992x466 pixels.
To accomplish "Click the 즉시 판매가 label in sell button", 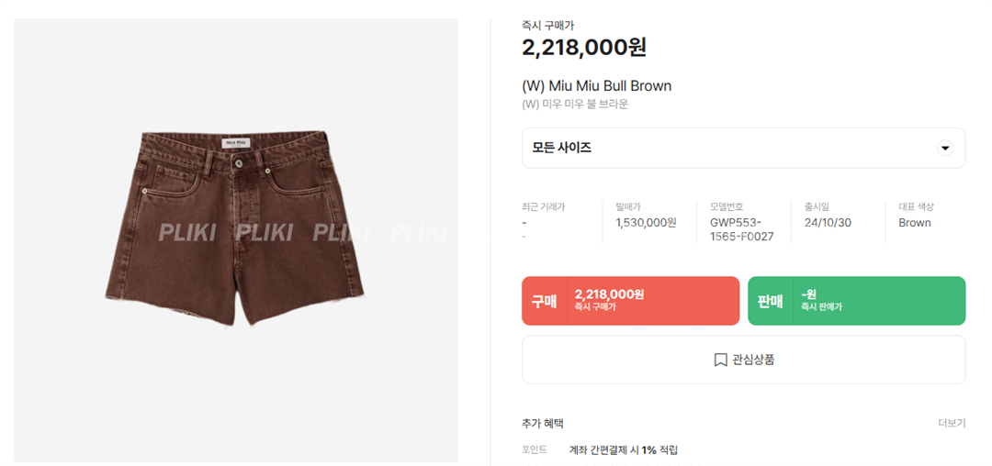I will coord(821,307).
